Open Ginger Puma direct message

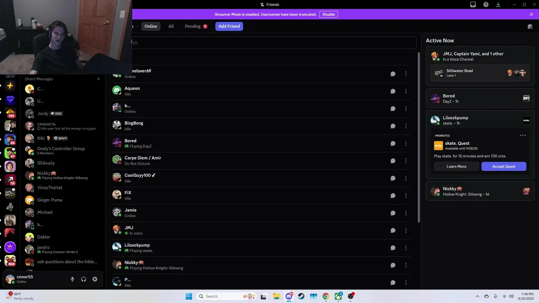(62, 200)
